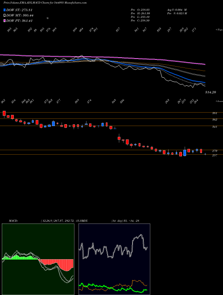Open the dark blue ADX chart panel
The image size is (223, 295).
pos(114,259)
